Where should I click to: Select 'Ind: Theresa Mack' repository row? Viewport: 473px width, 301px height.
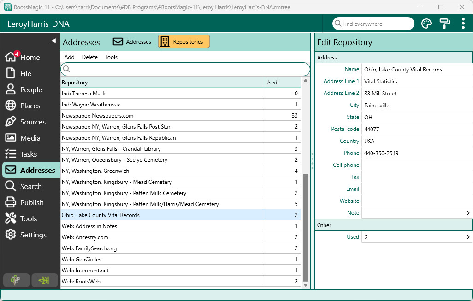click(x=180, y=94)
